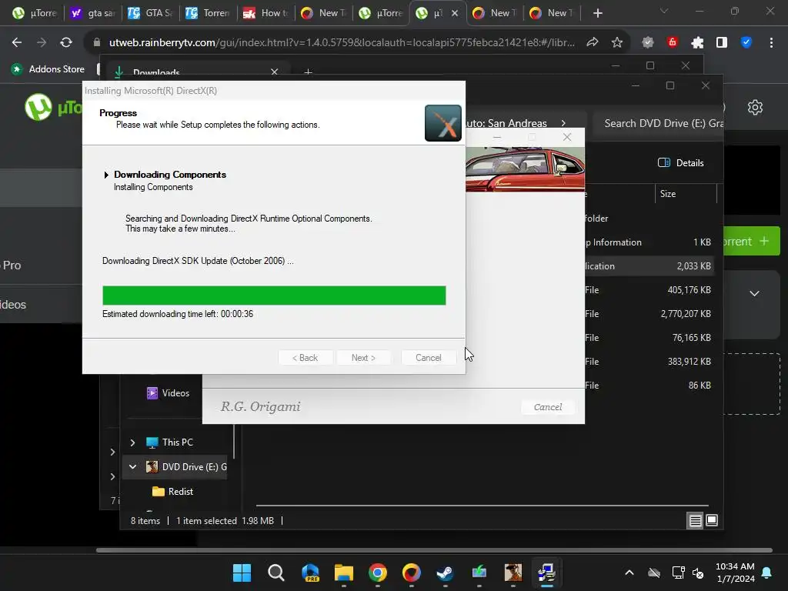The height and width of the screenshot is (591, 788).
Task: Click Search DVD Drive (E:) field
Action: [x=659, y=123]
